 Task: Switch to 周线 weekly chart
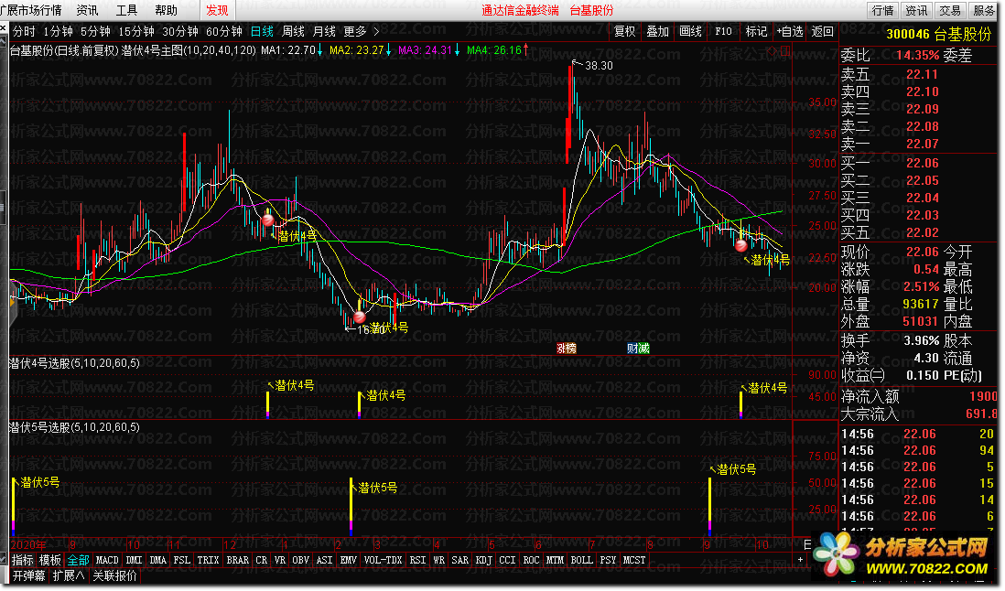pyautogui.click(x=293, y=31)
